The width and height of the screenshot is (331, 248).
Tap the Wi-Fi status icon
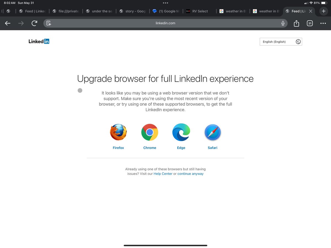311,3
